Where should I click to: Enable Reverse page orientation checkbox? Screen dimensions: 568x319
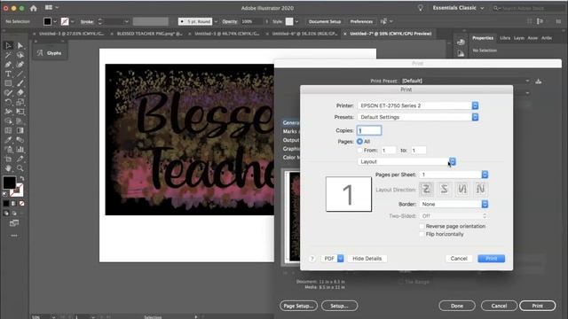(422, 226)
